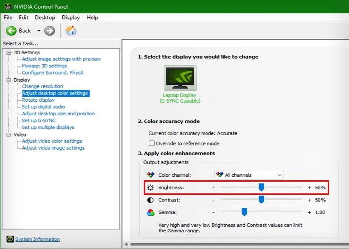Image resolution: width=349 pixels, height=249 pixels.
Task: Click the Video tree label
Action: (x=20, y=135)
